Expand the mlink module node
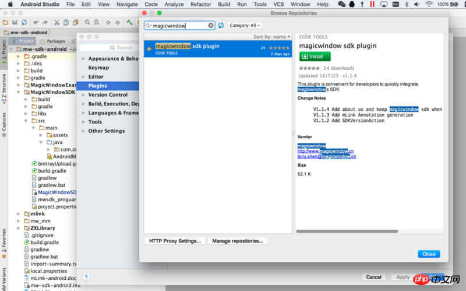The height and width of the screenshot is (291, 466). coord(19,213)
